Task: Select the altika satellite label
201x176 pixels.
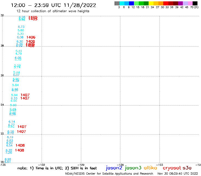Action: point(150,168)
